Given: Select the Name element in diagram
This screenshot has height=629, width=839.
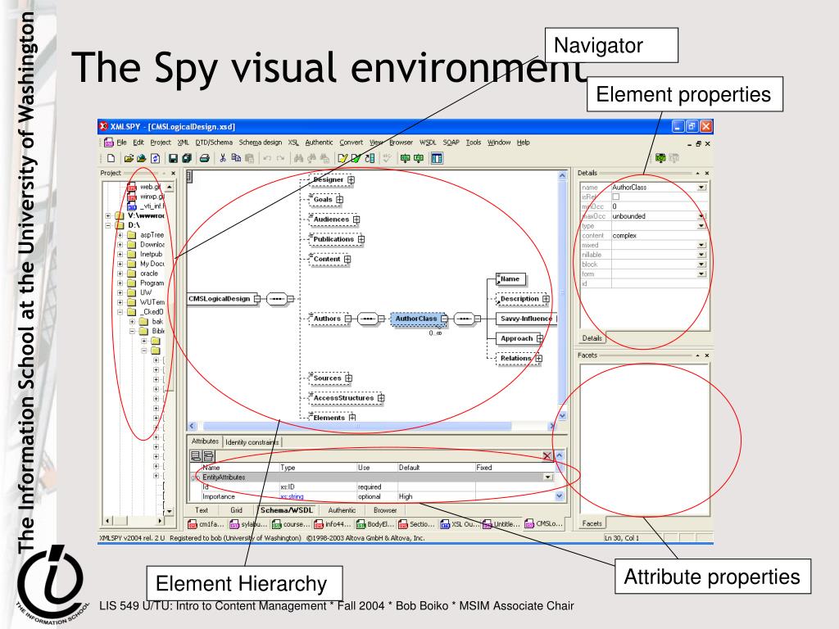Looking at the screenshot, I should tap(511, 279).
